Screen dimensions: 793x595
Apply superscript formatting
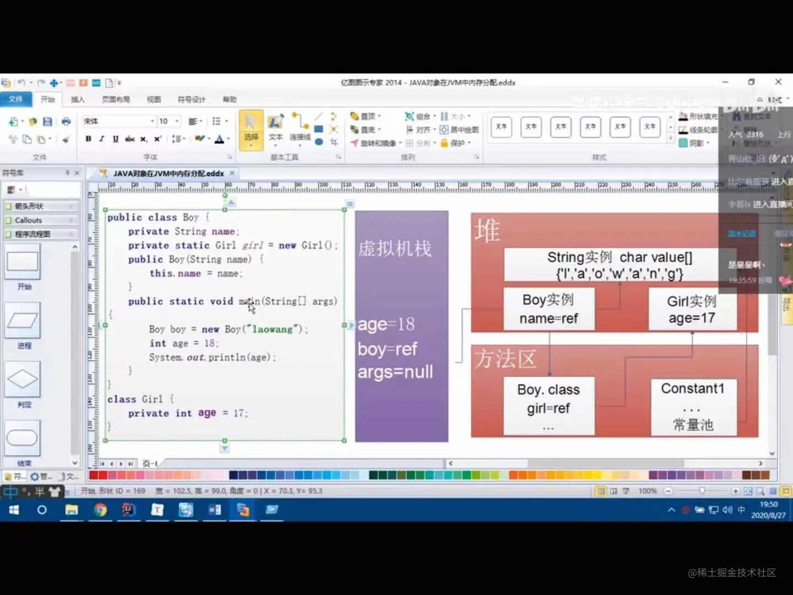pos(157,139)
